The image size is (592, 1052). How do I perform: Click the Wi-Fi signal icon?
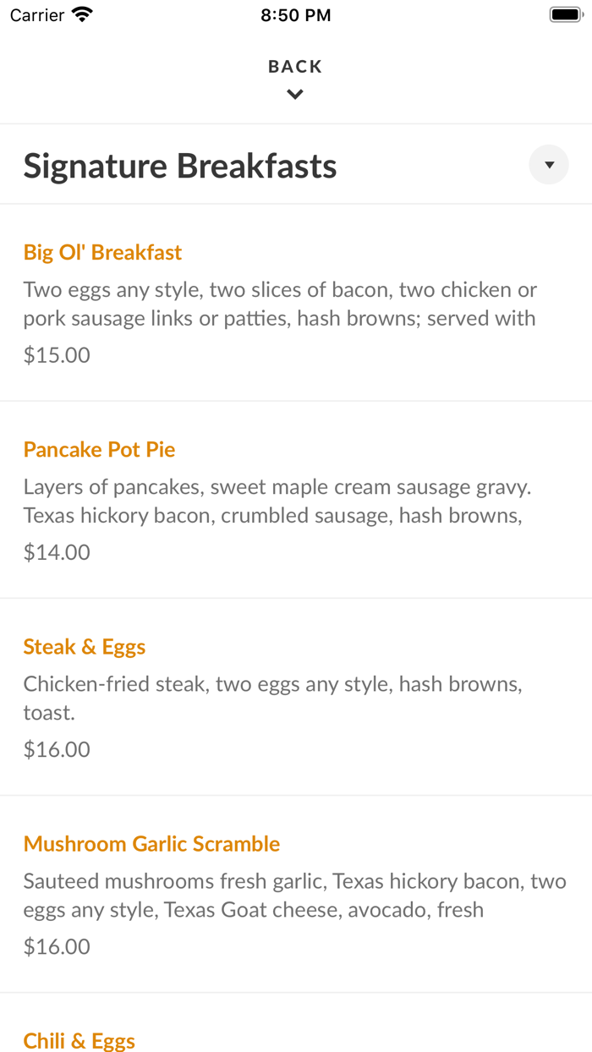pos(81,14)
